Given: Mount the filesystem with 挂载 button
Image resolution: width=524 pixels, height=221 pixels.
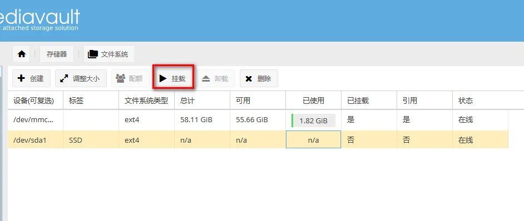Looking at the screenshot, I should coord(173,78).
